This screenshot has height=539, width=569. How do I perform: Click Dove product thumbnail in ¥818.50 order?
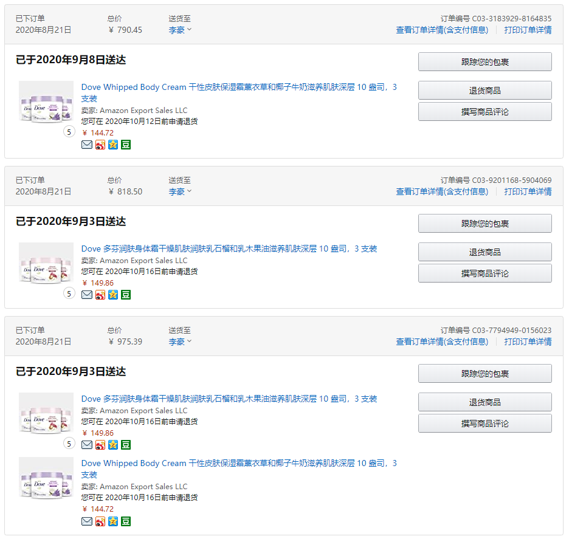46,266
